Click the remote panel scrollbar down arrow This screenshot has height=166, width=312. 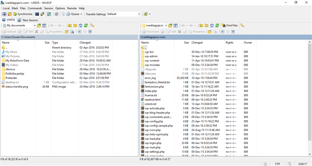(310, 154)
